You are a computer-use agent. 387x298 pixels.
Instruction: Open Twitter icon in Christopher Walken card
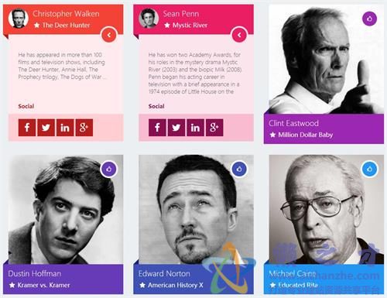click(x=46, y=128)
